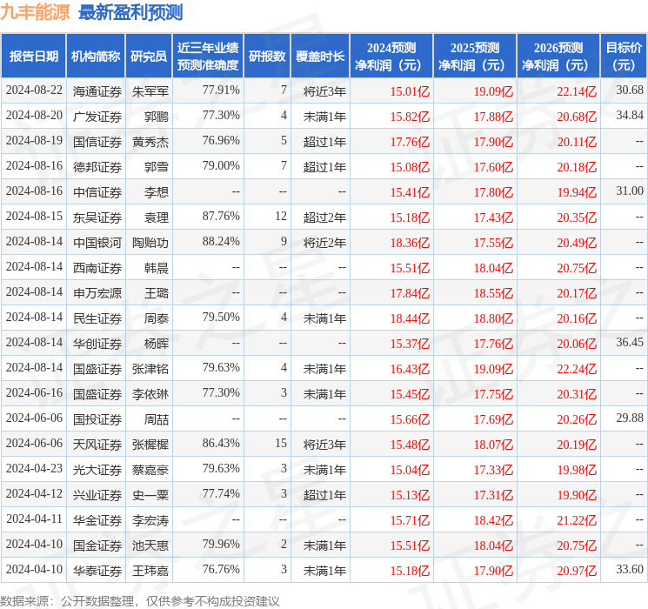
Task: Click the 2025预测净利润 column header
Action: 475,57
